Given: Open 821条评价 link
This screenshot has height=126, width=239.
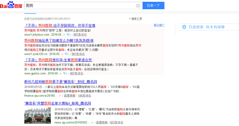Looking at the screenshot, I should (x=117, y=122).
